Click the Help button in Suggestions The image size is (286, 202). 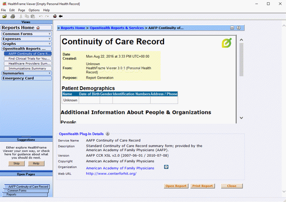pos(36,163)
